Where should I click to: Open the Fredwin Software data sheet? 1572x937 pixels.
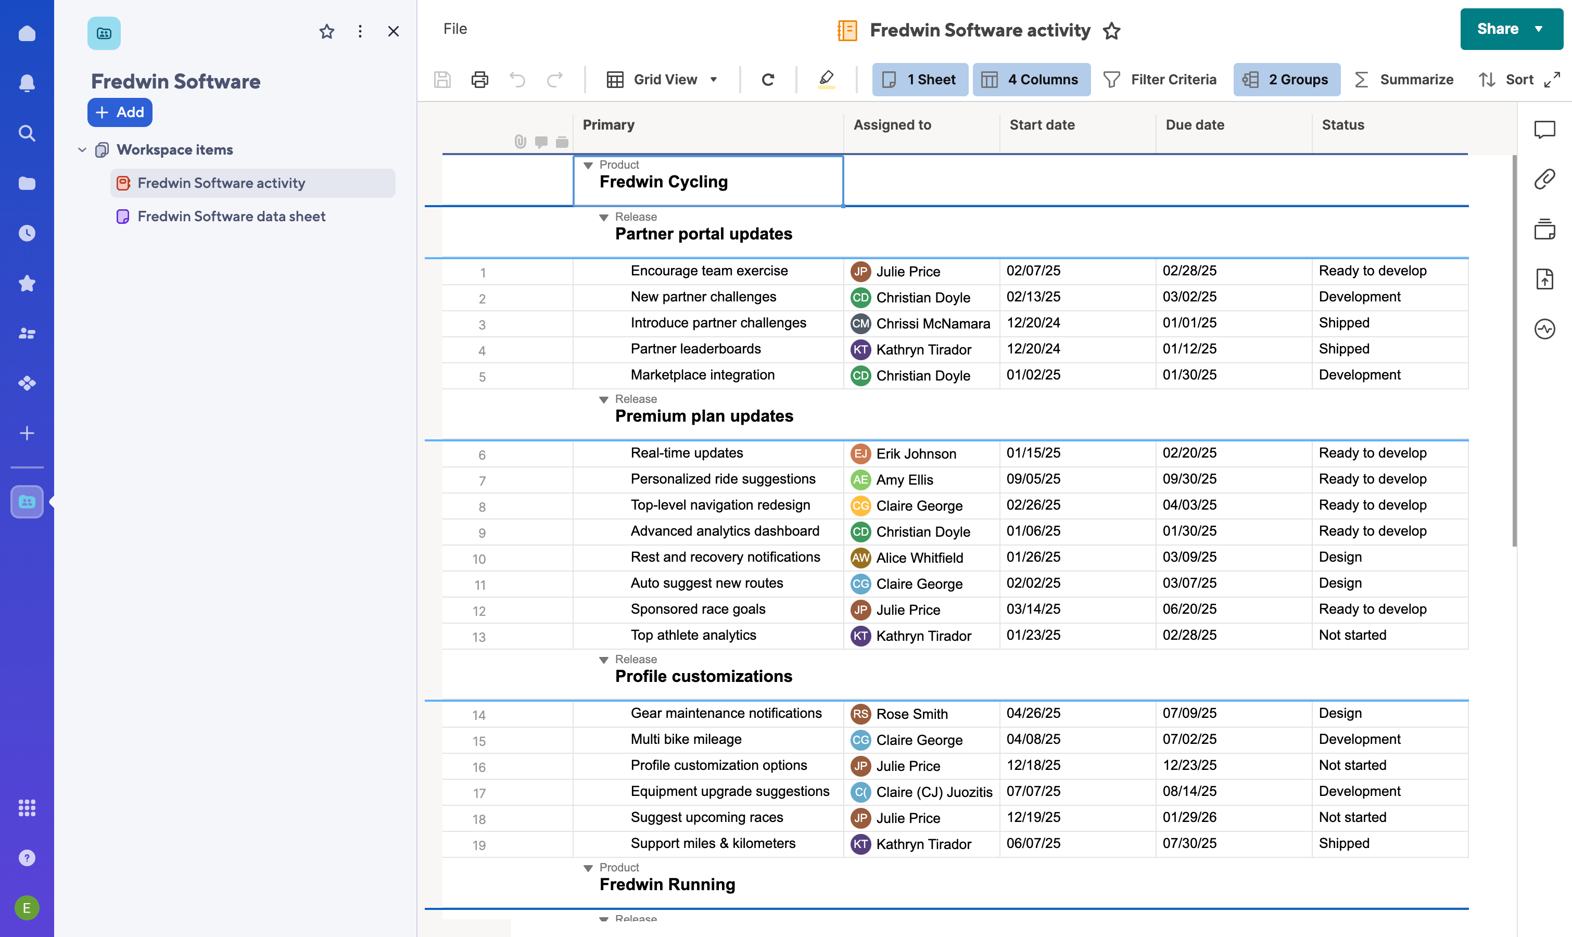[x=232, y=216]
